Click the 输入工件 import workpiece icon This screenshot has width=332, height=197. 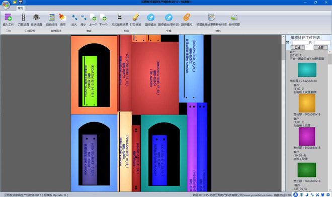pyautogui.click(x=8, y=20)
